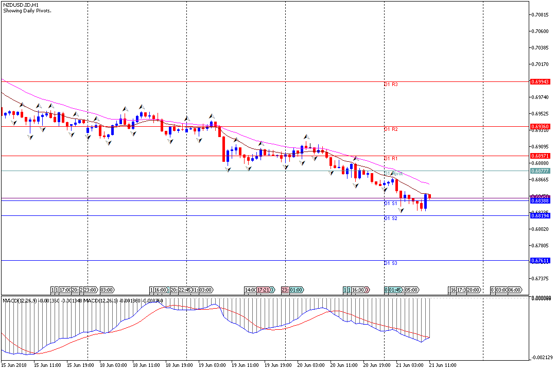Click the D1 R3 pivot label
Screen dimensions: 556x371
tap(391, 84)
